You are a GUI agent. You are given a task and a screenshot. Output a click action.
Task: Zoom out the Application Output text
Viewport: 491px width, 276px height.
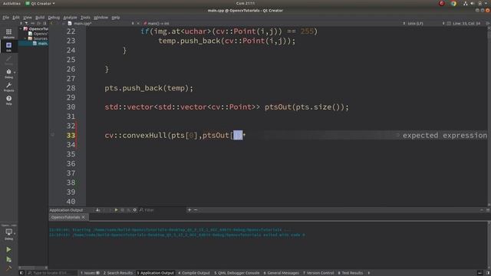(x=196, y=210)
